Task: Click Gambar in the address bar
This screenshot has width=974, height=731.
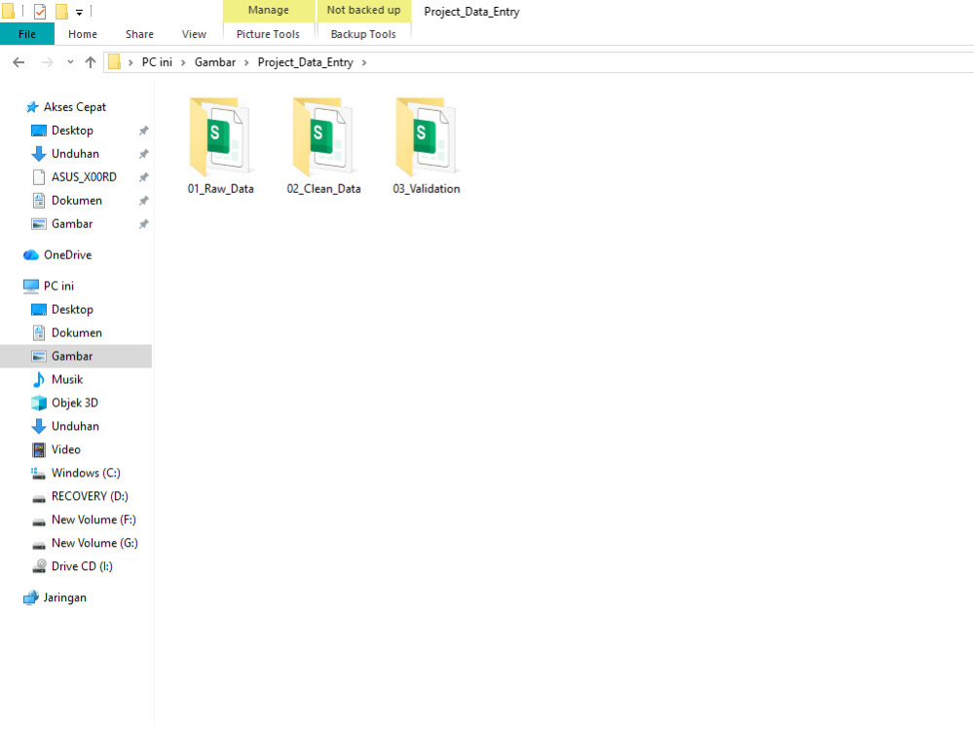Action: point(215,62)
